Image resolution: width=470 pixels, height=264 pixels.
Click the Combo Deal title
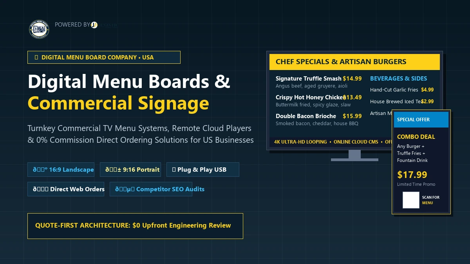click(x=416, y=137)
